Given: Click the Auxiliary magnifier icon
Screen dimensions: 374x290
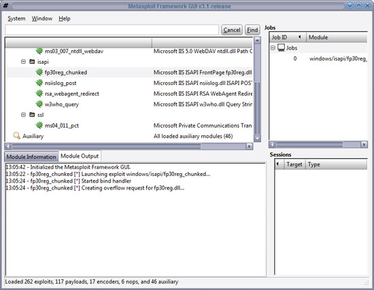Looking at the screenshot, I should [x=17, y=136].
